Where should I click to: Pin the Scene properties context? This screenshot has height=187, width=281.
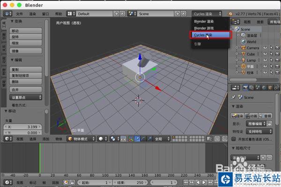click(233, 97)
